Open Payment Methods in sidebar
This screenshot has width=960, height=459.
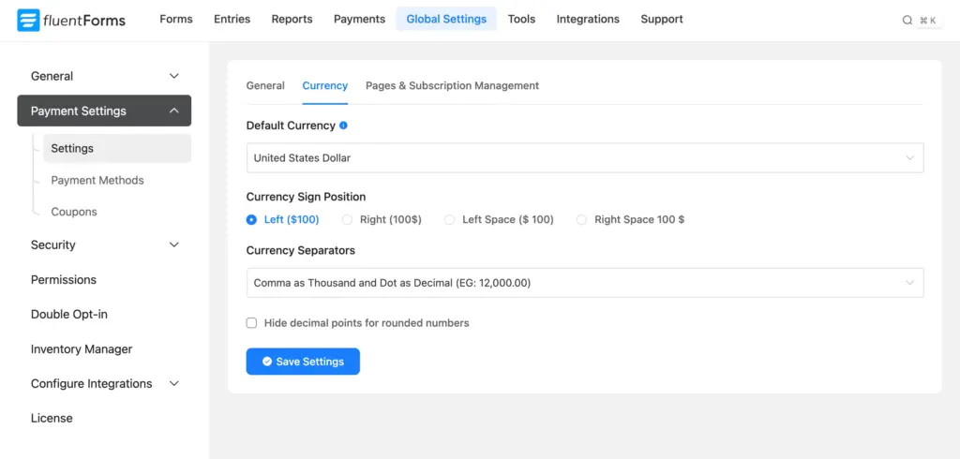pos(97,180)
